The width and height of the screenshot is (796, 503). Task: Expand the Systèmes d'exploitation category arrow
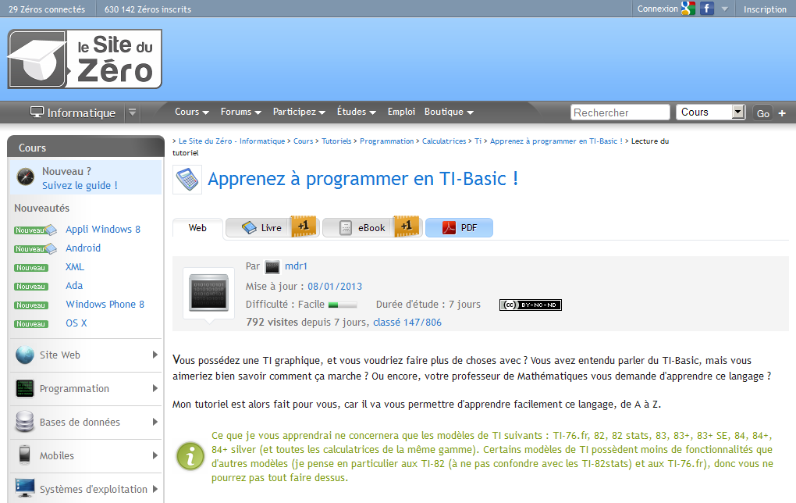click(x=155, y=489)
